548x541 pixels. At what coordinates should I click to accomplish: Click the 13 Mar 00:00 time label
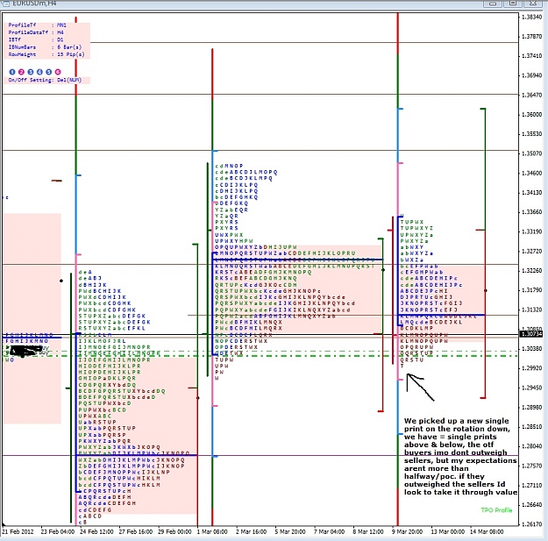(448, 532)
